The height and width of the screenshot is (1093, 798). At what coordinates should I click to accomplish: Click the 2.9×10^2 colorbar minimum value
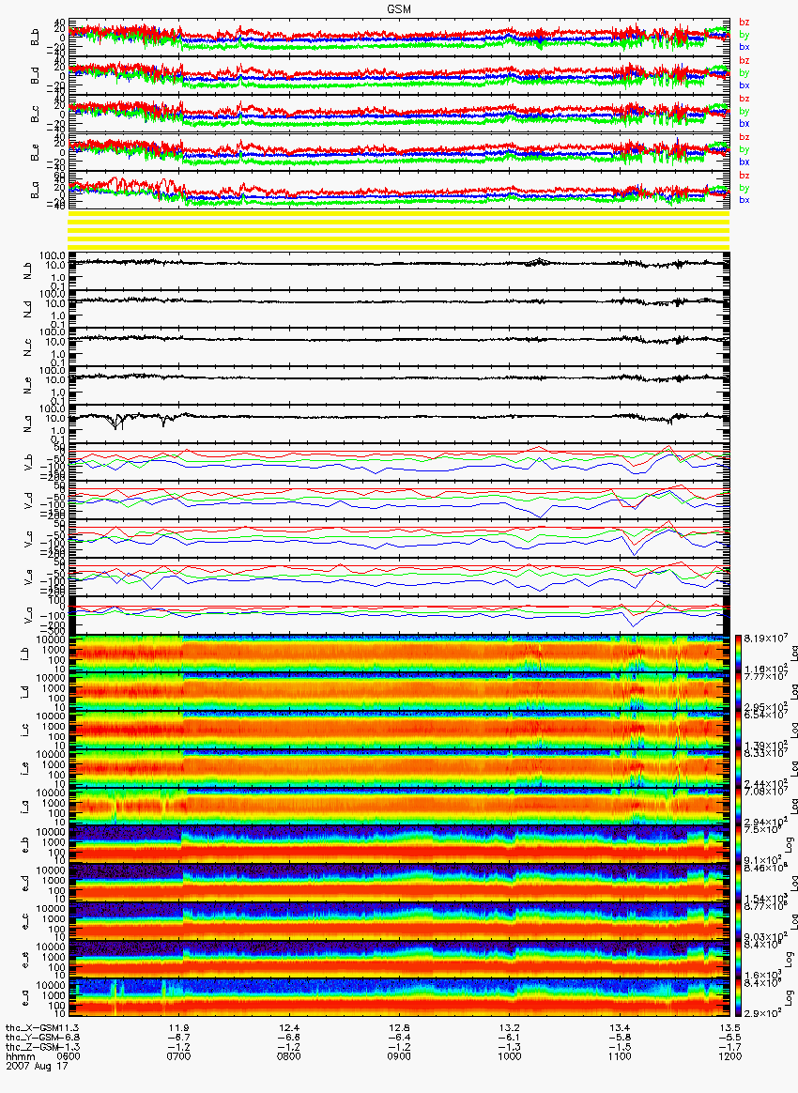pos(761,1012)
